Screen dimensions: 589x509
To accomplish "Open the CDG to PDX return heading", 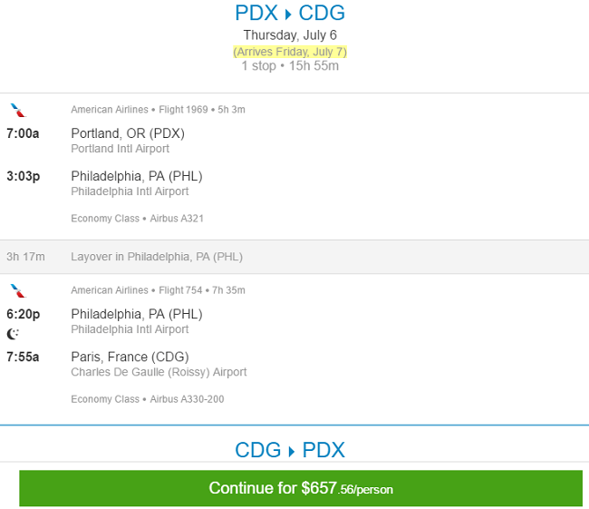I will pos(290,450).
